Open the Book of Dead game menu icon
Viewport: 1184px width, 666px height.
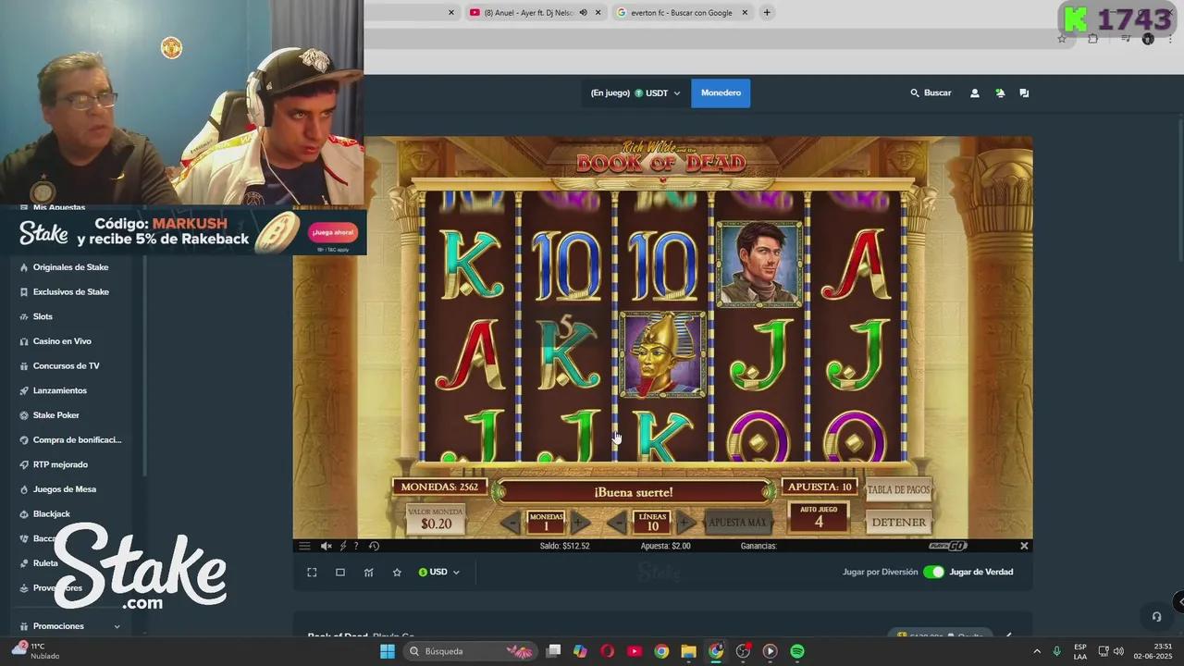coord(304,546)
